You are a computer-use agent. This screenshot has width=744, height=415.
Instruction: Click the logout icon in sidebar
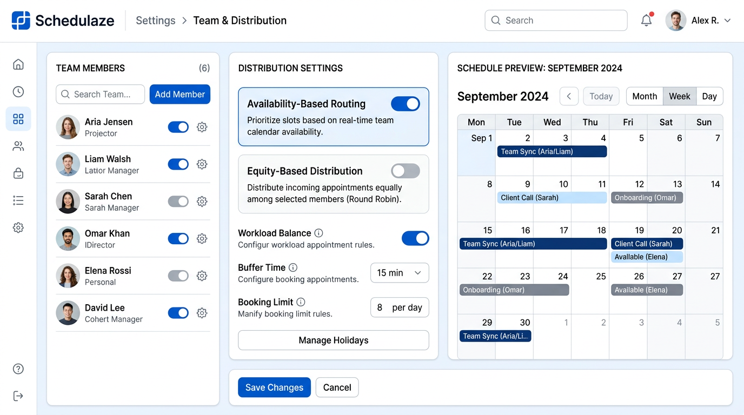(x=18, y=396)
